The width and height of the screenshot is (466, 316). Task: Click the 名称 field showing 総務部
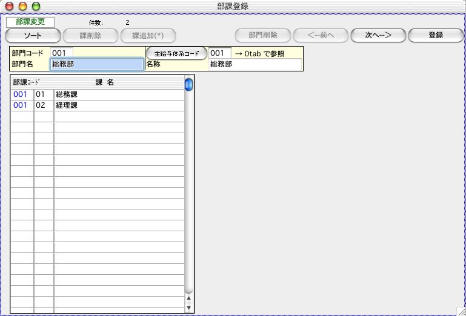(x=255, y=64)
